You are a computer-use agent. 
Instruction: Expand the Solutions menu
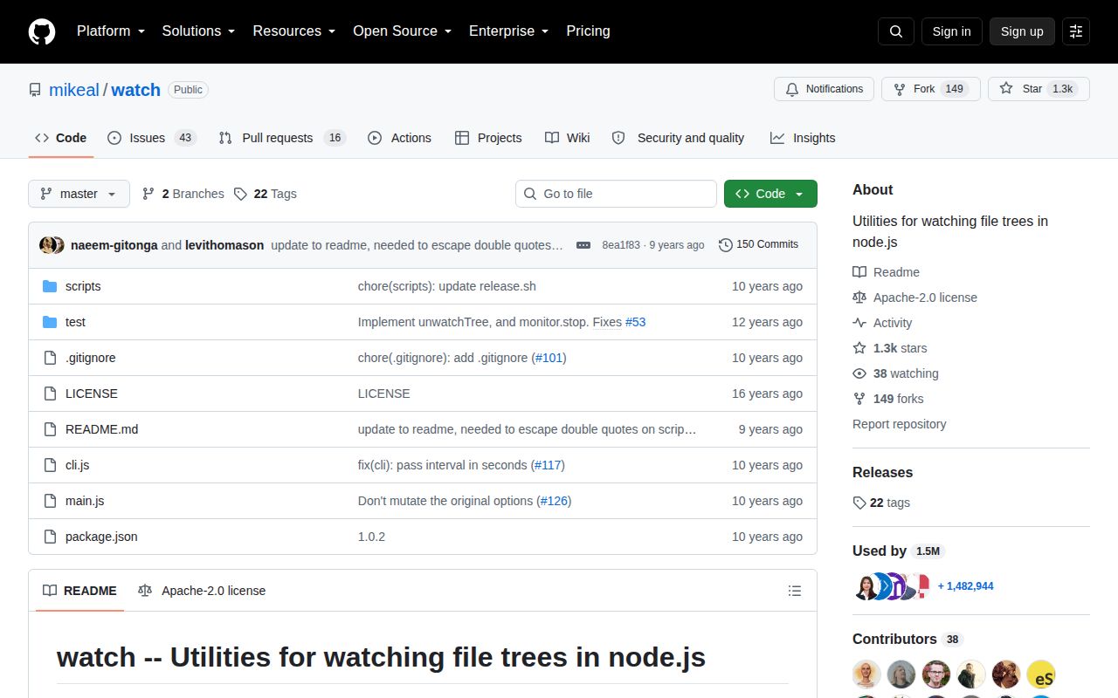pos(198,31)
